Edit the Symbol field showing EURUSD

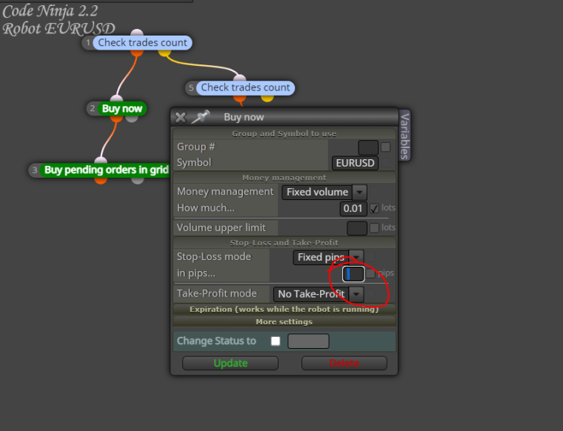click(x=355, y=163)
